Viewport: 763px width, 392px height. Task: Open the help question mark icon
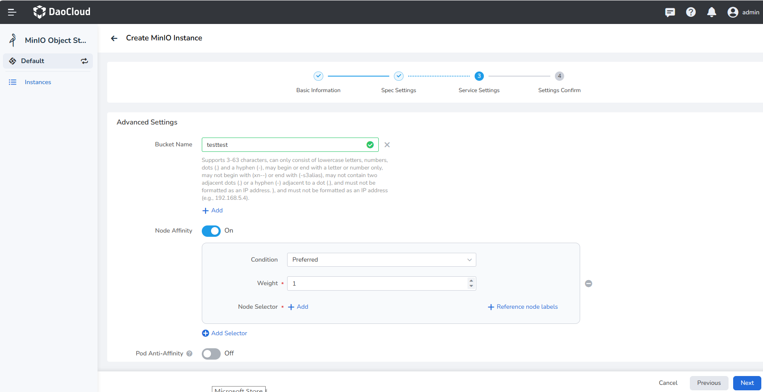691,12
